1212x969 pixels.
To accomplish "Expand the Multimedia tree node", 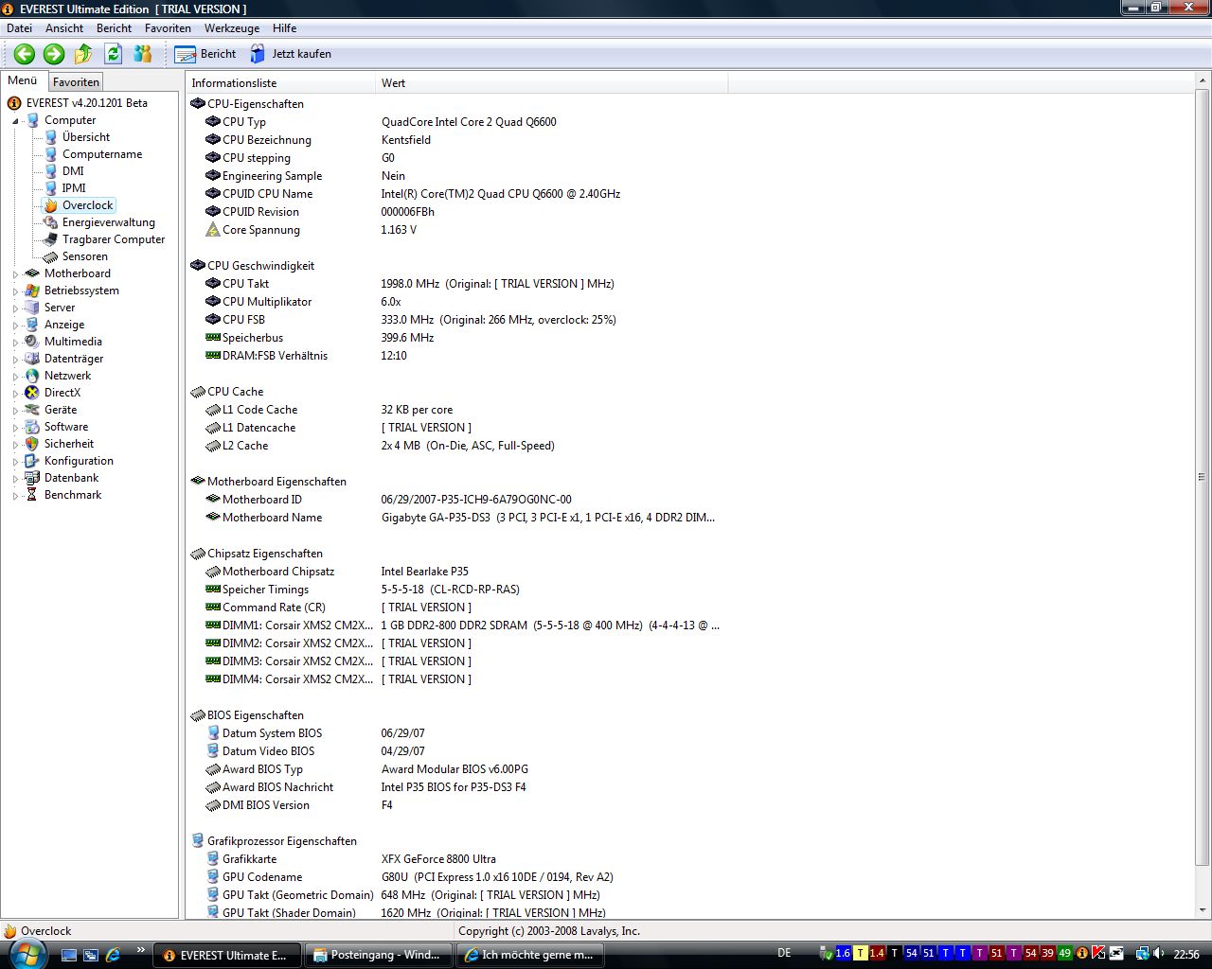I will pyautogui.click(x=15, y=343).
